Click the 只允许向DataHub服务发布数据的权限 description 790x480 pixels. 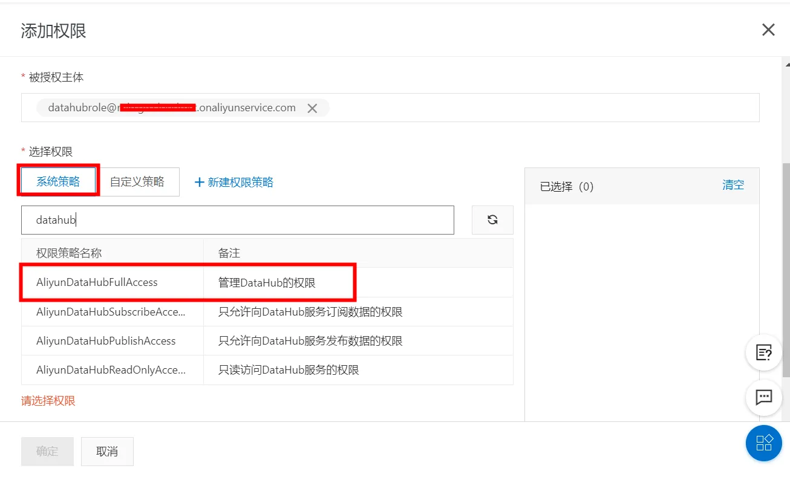pos(310,341)
